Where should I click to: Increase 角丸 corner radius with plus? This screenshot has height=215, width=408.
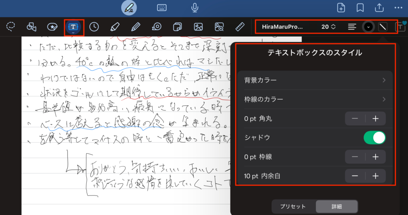point(375,118)
